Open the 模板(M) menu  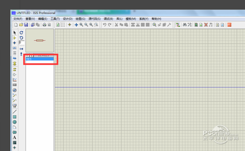tap(131, 19)
